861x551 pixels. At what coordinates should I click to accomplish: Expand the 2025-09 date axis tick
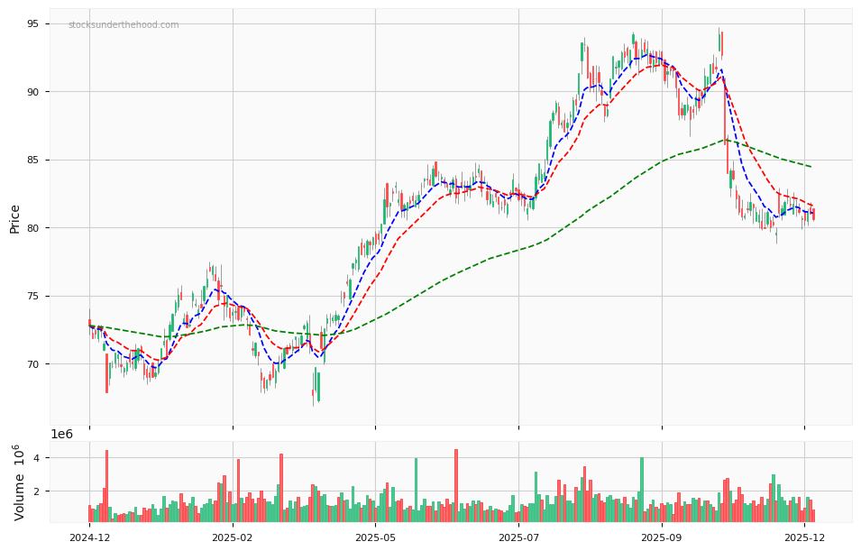(x=661, y=537)
